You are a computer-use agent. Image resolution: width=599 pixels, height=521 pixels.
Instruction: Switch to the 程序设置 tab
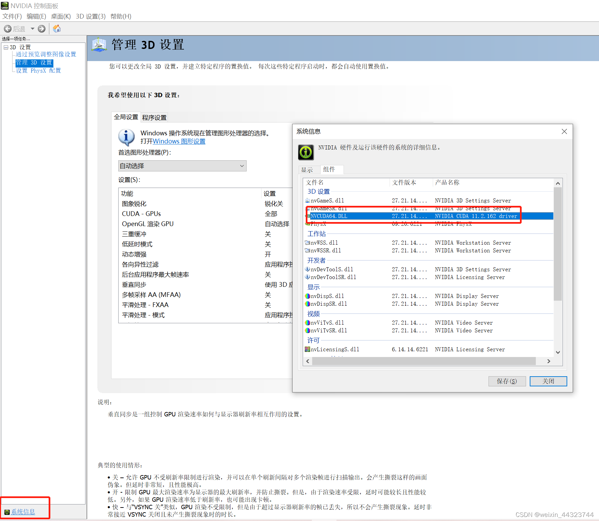[154, 117]
